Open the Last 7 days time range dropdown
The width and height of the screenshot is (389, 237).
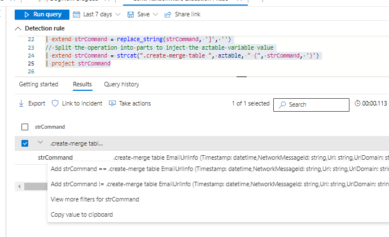click(x=97, y=14)
